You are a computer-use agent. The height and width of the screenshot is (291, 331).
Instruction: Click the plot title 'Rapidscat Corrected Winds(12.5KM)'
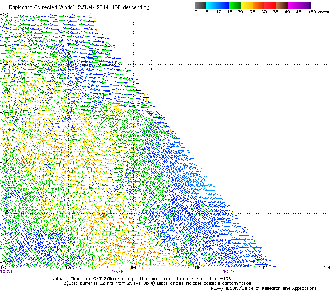pos(51,8)
